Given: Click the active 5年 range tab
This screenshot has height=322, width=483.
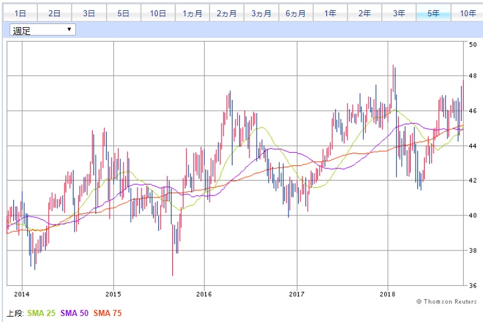Looking at the screenshot, I should tap(434, 13).
